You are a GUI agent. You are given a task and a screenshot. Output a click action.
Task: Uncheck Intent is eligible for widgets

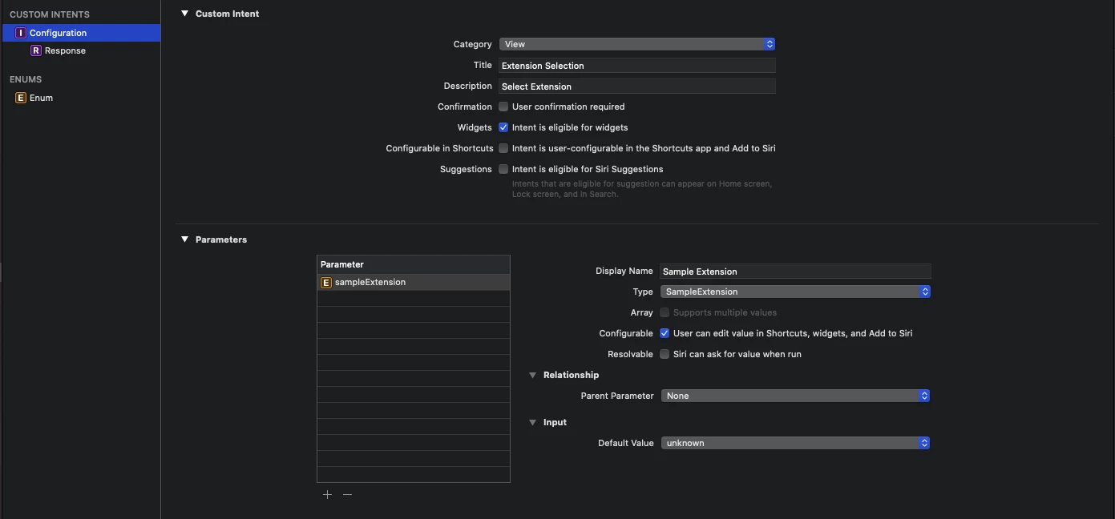click(503, 127)
